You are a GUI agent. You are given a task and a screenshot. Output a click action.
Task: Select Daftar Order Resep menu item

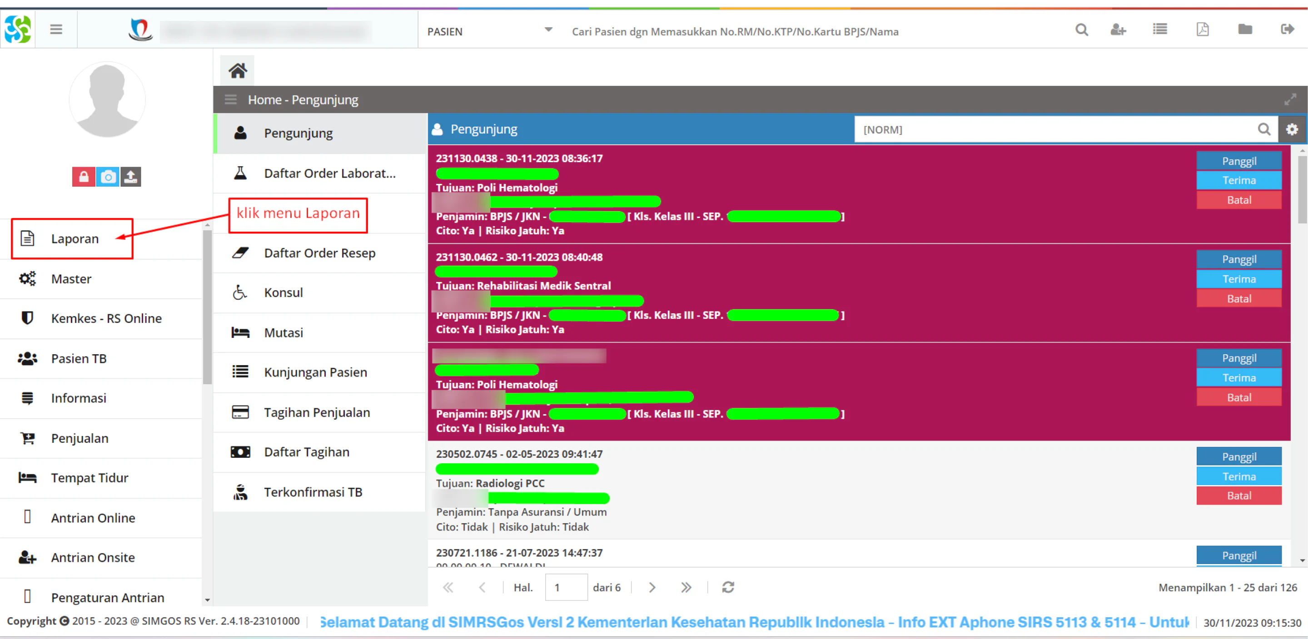point(319,253)
